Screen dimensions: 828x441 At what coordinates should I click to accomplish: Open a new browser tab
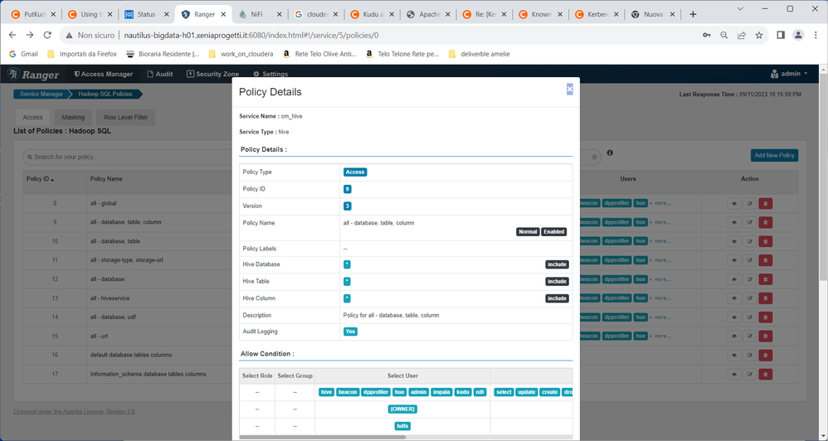[x=693, y=14]
